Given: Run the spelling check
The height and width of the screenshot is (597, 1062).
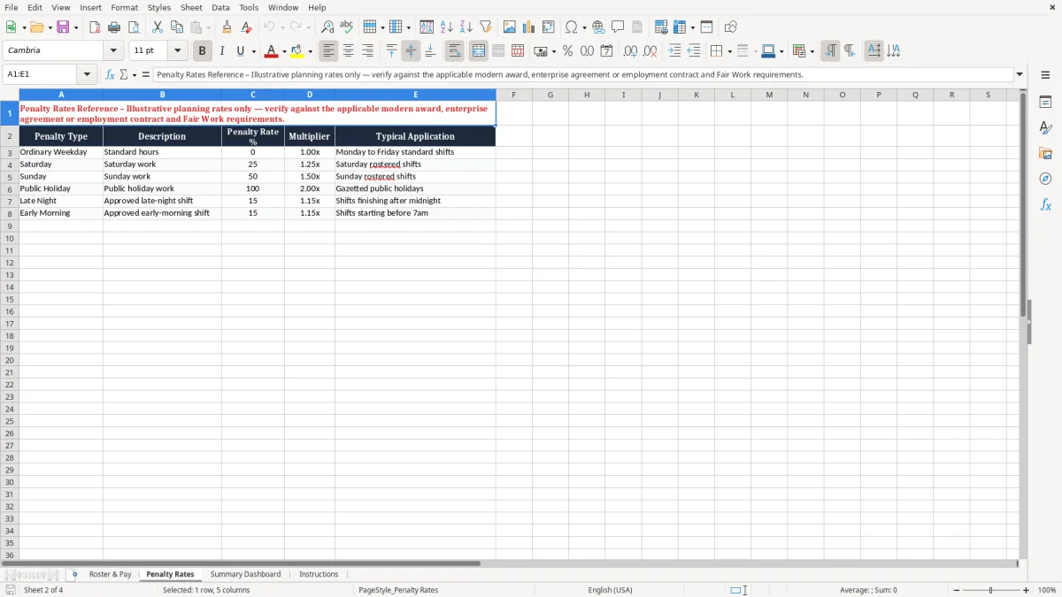Looking at the screenshot, I should pos(346,27).
